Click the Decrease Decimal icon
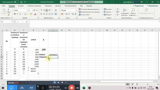 coord(75,14)
